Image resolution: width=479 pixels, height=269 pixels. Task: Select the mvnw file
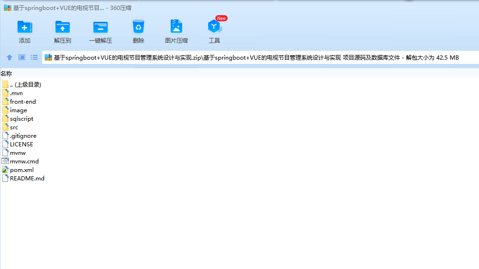tap(14, 153)
